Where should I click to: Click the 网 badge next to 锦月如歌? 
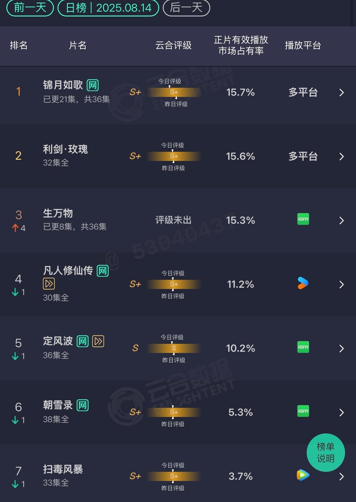pyautogui.click(x=93, y=85)
